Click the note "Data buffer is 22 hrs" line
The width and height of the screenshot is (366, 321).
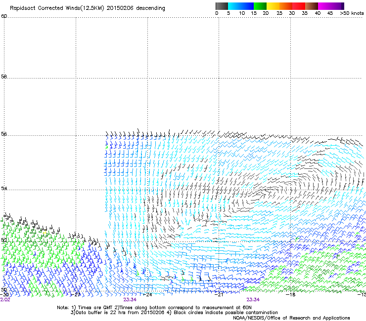174,313
